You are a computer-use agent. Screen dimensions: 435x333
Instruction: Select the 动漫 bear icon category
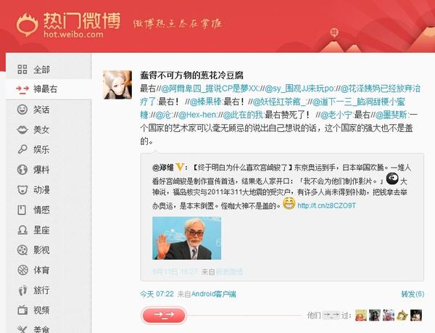pyautogui.click(x=22, y=189)
